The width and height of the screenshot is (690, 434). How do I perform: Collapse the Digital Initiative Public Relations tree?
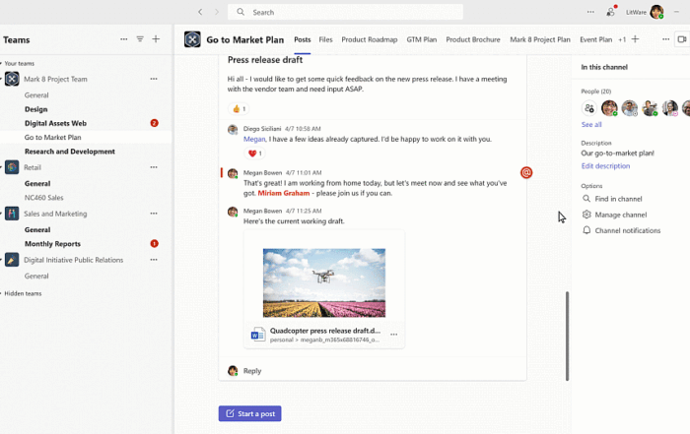[1, 260]
